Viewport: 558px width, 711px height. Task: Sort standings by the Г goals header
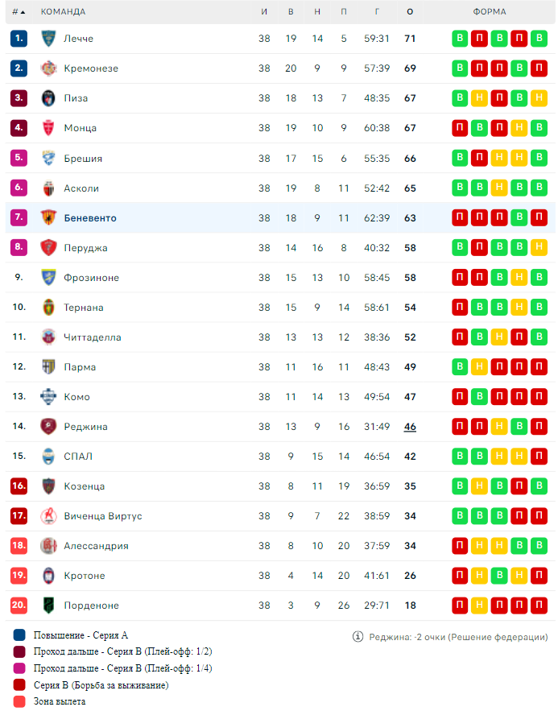pyautogui.click(x=377, y=12)
